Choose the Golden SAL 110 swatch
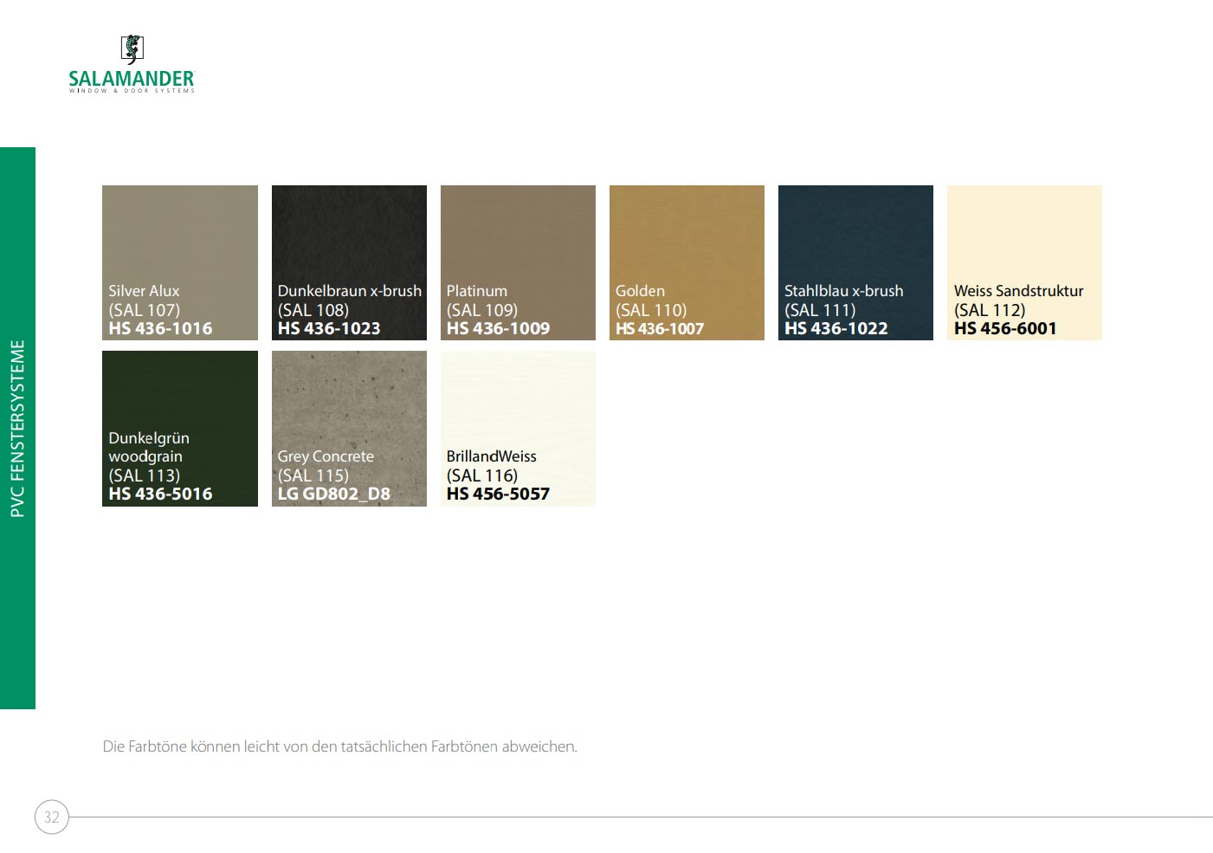1213x853 pixels. pos(687,262)
